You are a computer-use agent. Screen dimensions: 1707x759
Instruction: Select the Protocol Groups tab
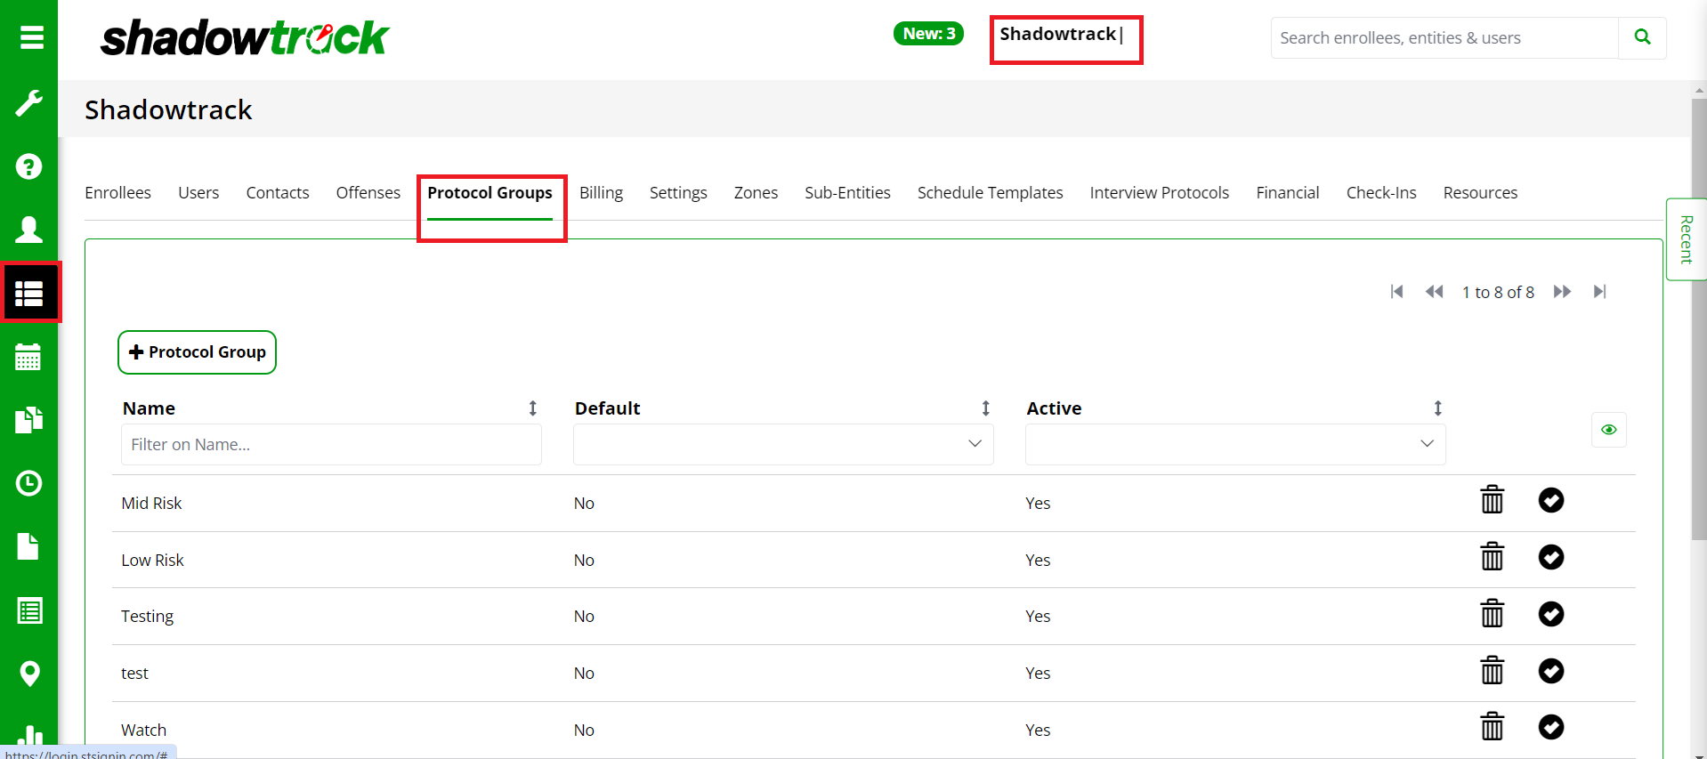(489, 193)
